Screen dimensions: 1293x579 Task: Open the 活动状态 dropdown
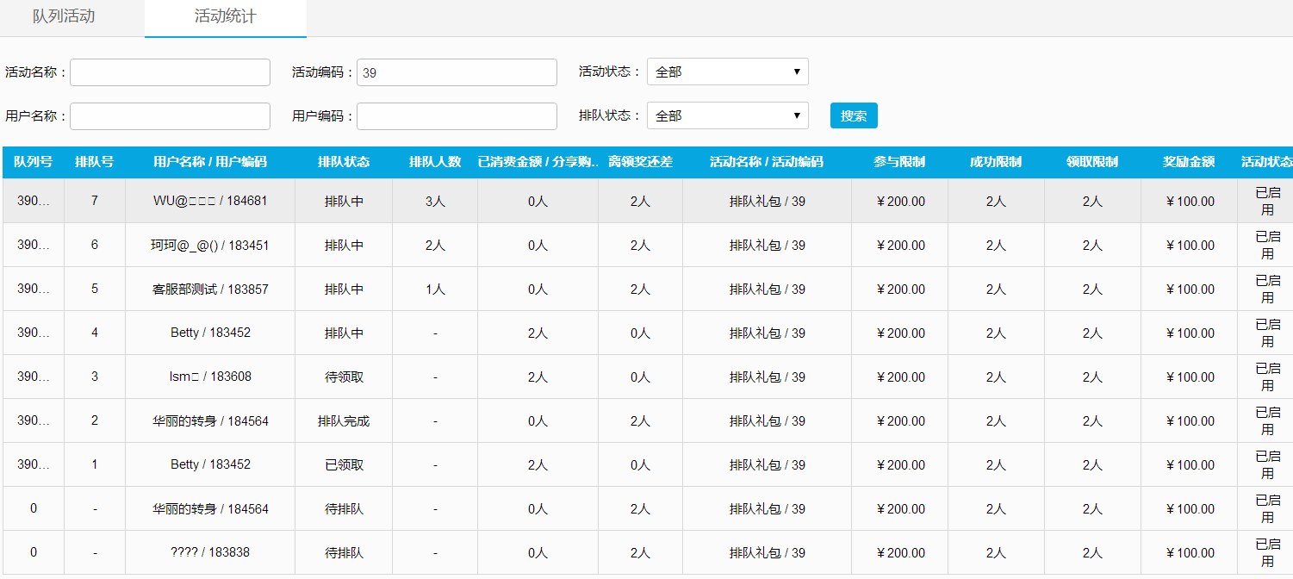[727, 72]
